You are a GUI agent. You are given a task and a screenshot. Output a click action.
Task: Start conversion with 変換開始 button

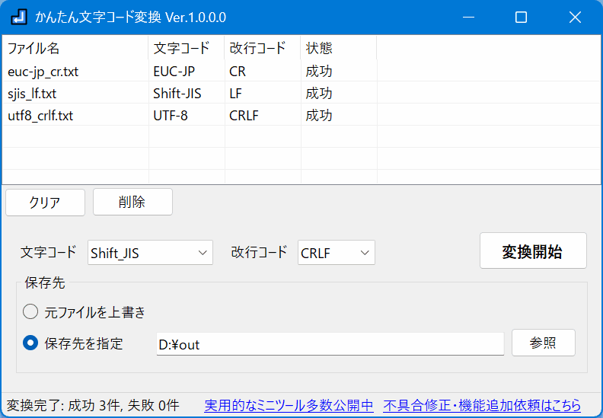tap(533, 251)
